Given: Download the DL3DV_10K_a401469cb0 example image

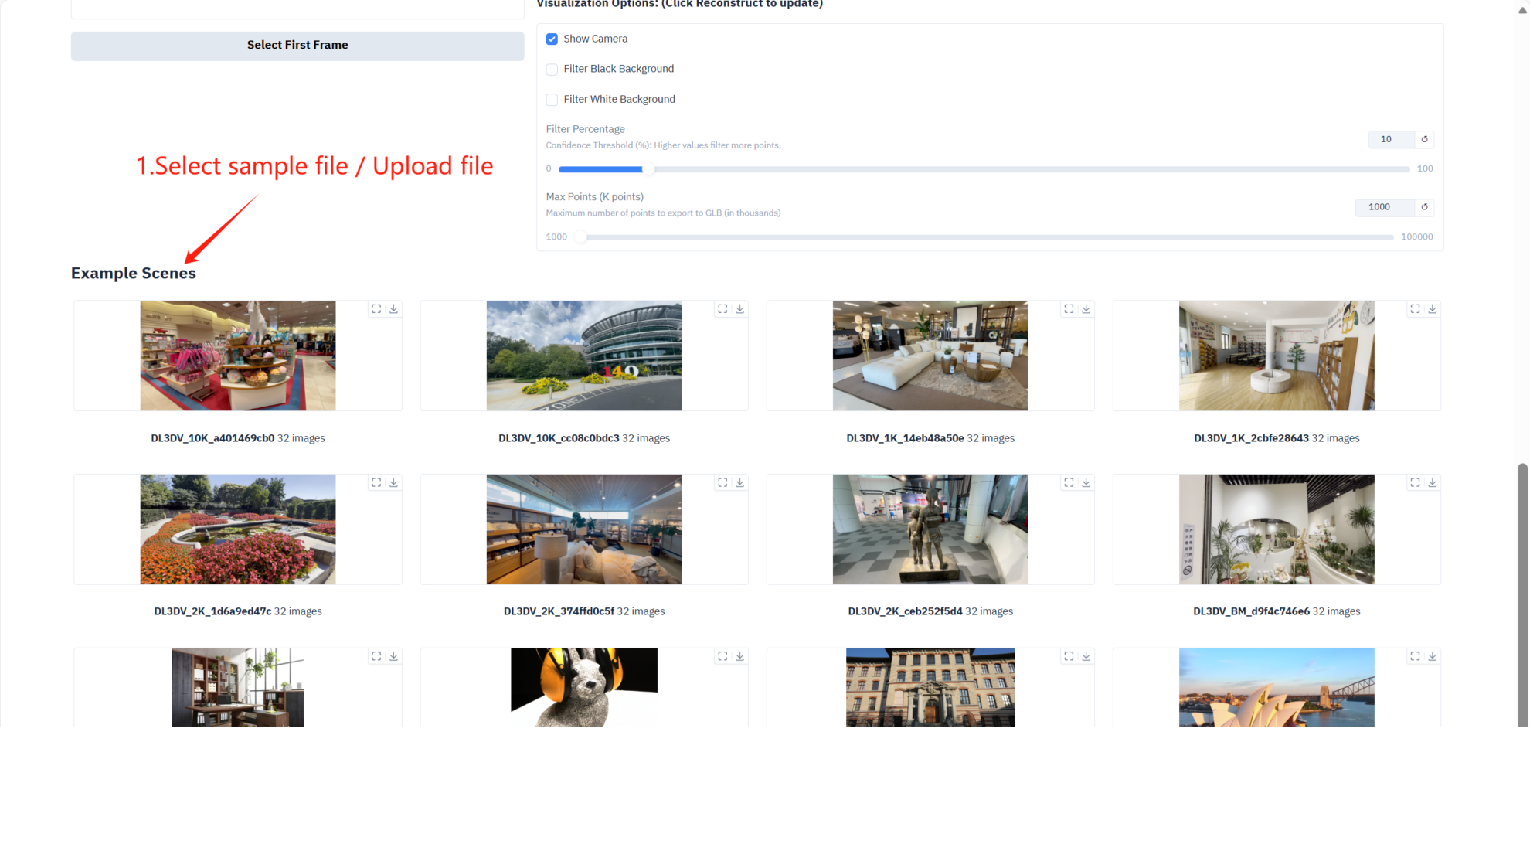Looking at the screenshot, I should (393, 309).
